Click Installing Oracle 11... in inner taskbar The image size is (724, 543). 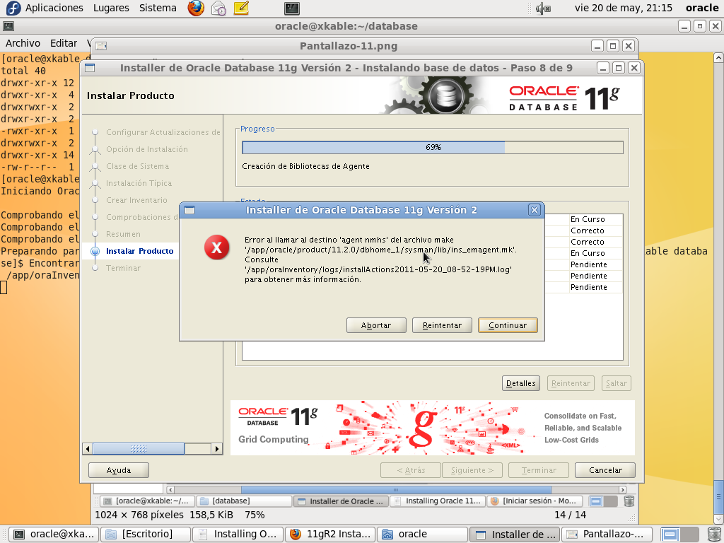click(x=438, y=501)
